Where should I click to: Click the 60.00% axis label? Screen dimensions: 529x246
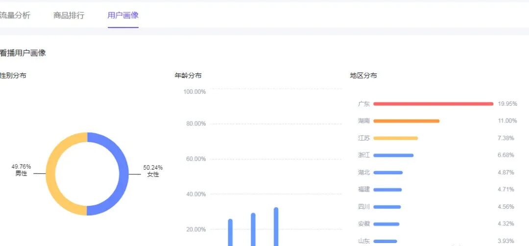196,159
